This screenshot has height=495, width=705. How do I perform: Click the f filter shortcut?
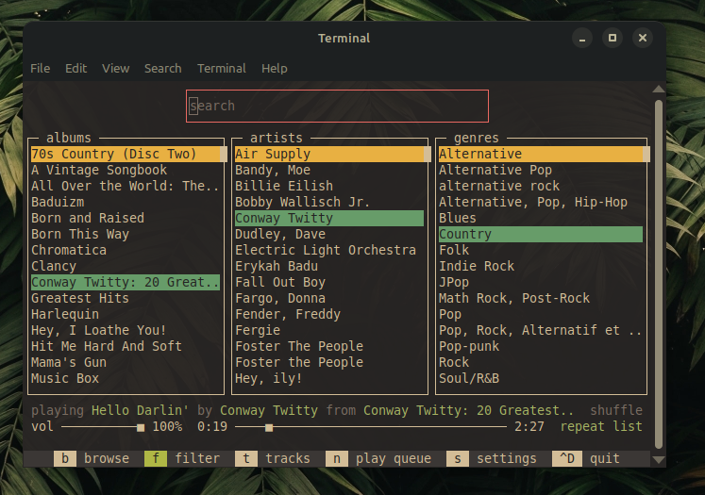click(182, 458)
